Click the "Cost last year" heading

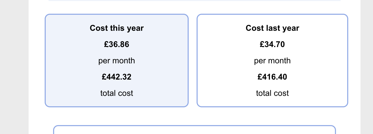(272, 28)
